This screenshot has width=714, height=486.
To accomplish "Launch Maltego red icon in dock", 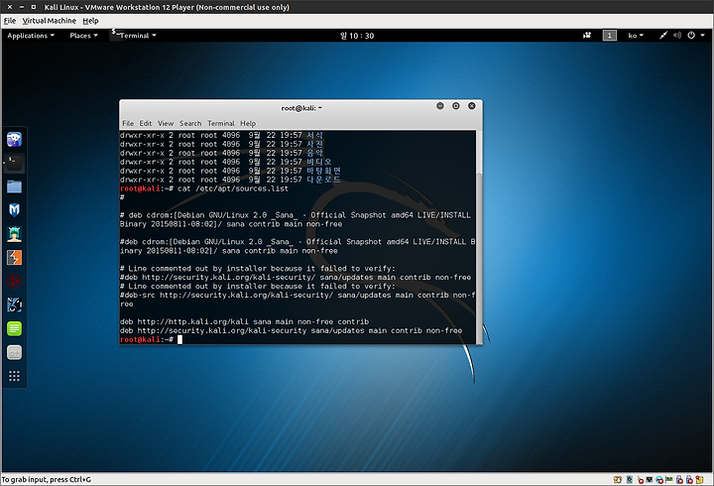I will [14, 282].
